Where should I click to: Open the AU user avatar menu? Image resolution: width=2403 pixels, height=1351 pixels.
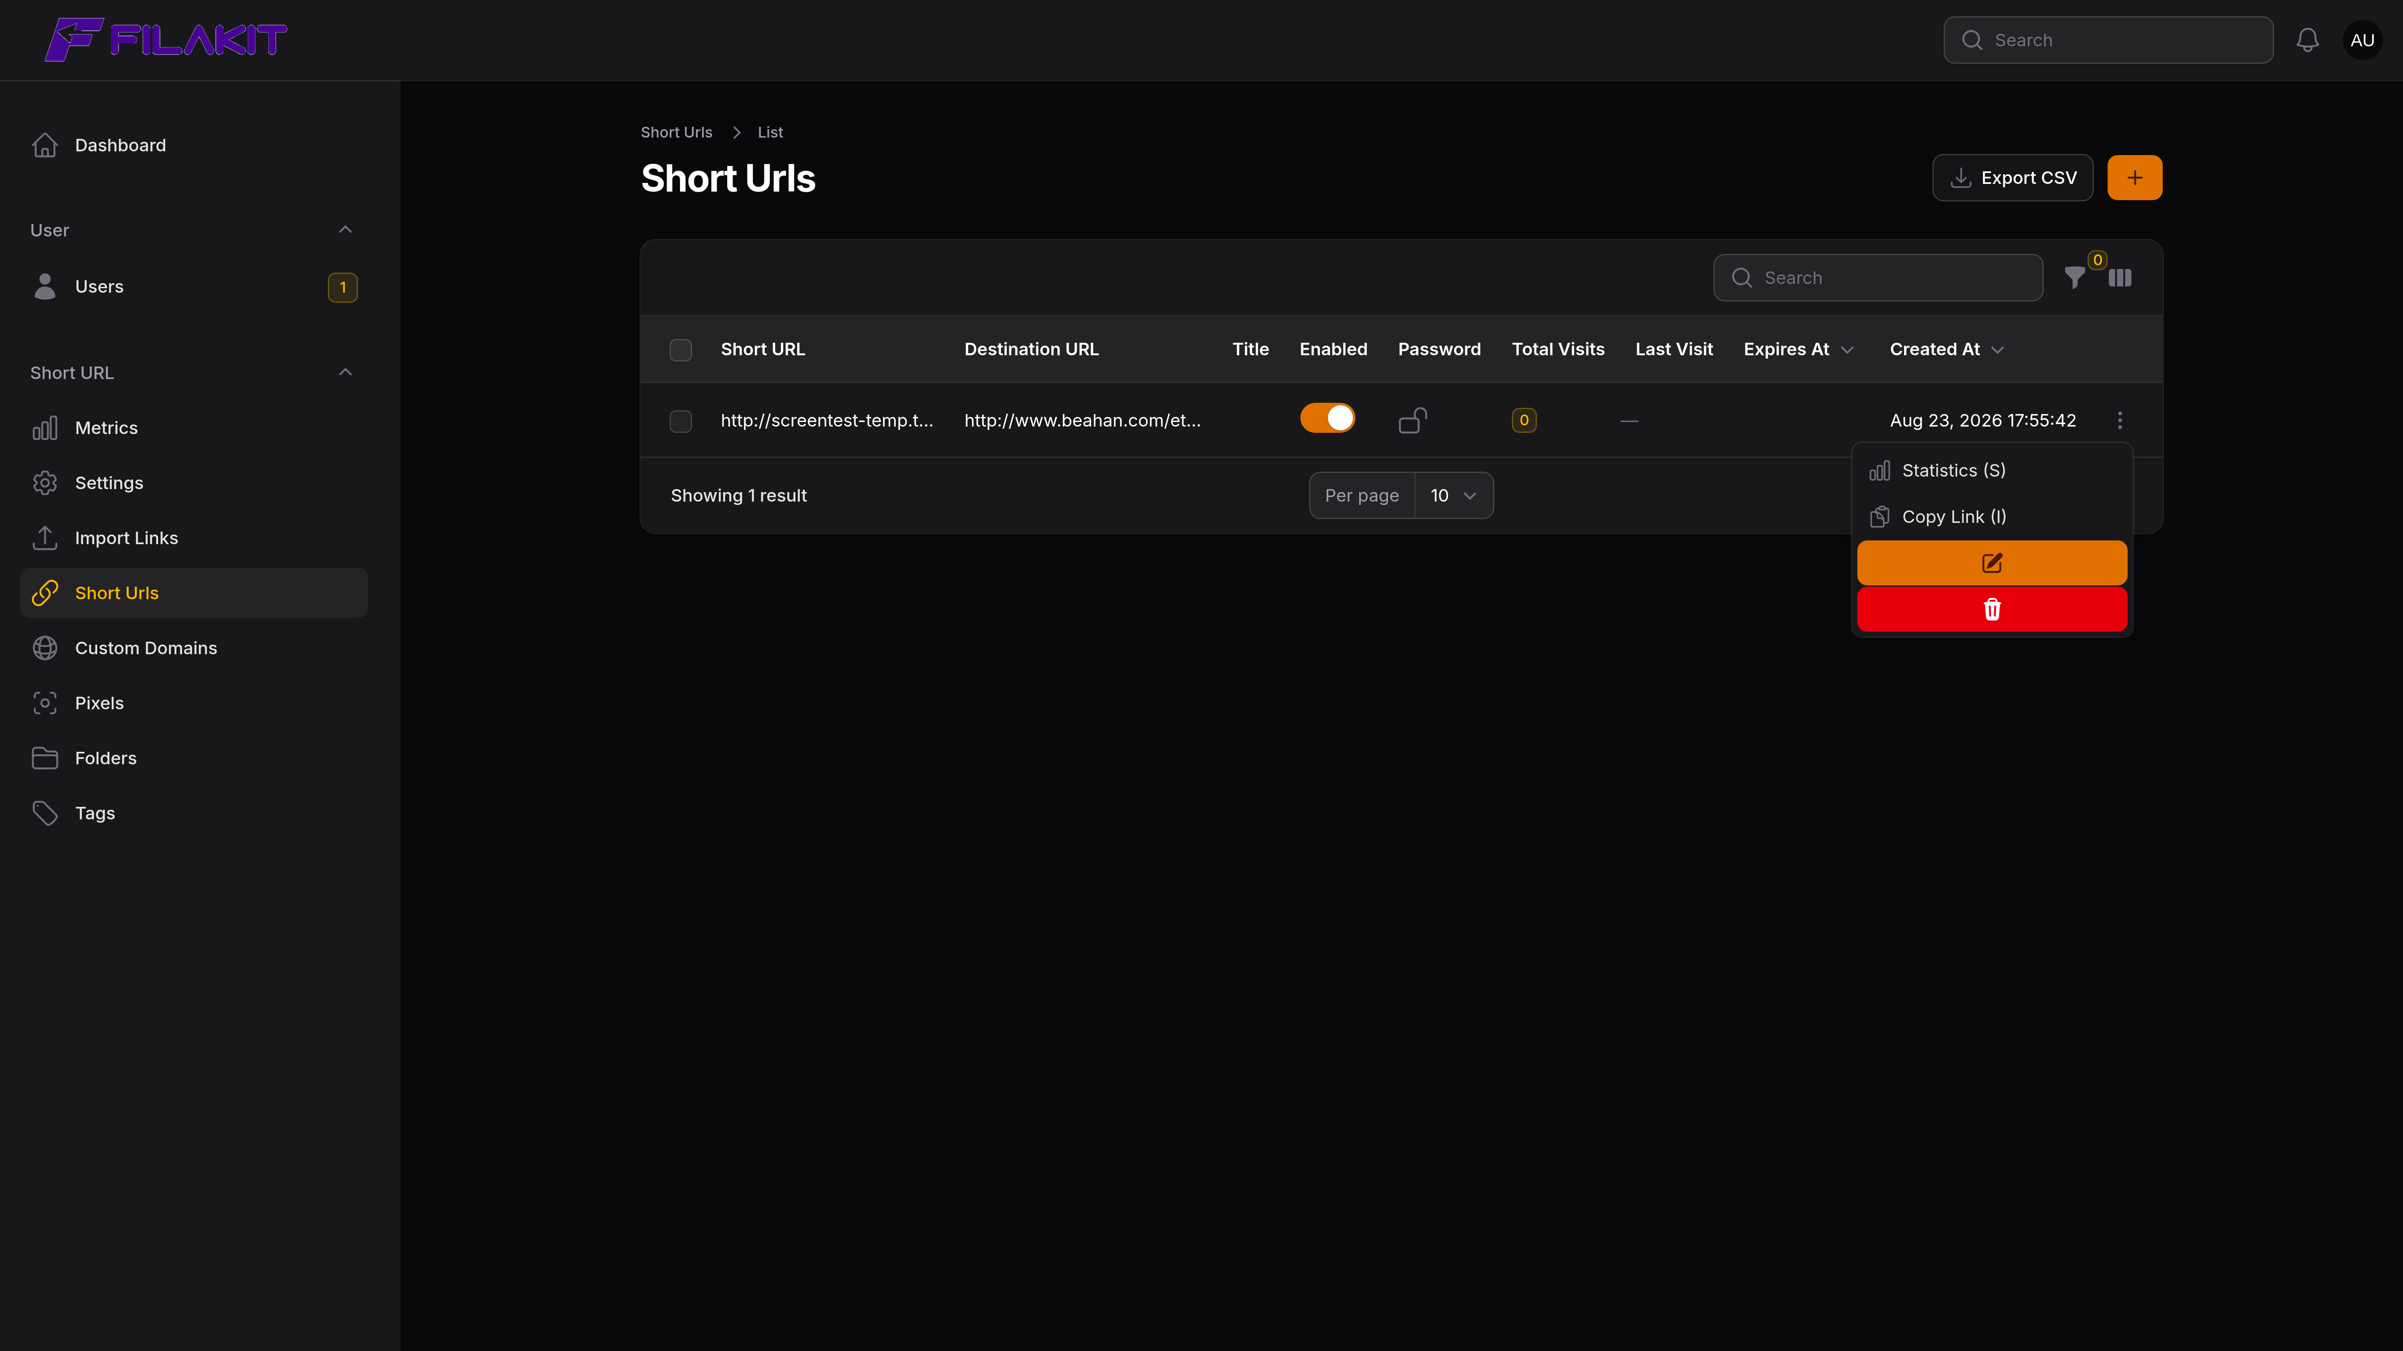[2362, 40]
